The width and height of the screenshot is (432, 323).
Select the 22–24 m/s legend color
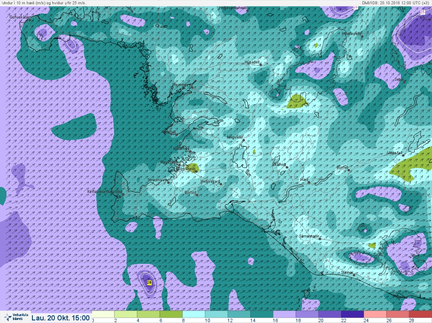pos(353,314)
